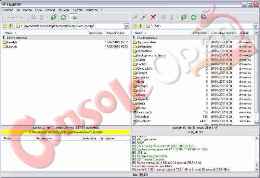The height and width of the screenshot is (178, 260).
Task: Go up one folder in remote pane
Action: [141, 26]
